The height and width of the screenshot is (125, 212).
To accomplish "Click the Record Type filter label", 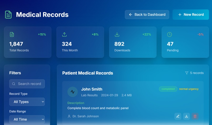I will point(18,94).
